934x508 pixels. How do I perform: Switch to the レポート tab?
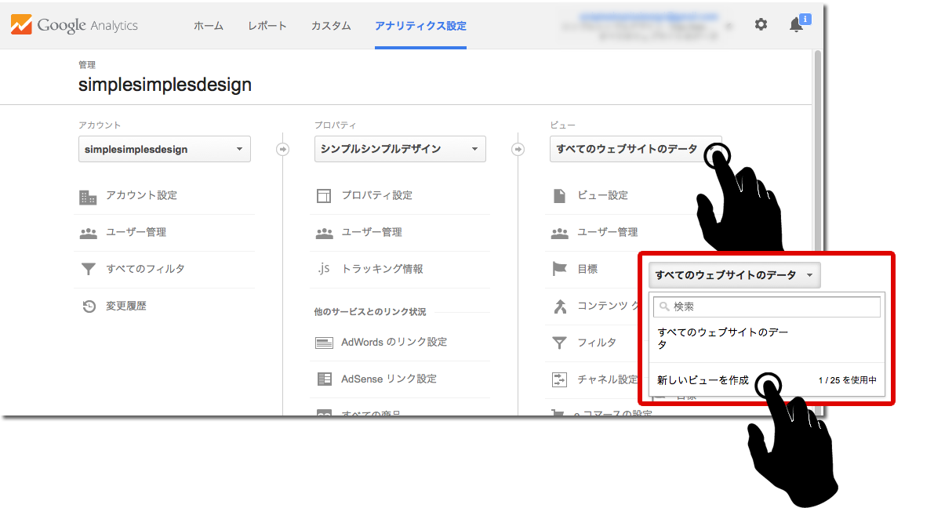coord(267,26)
